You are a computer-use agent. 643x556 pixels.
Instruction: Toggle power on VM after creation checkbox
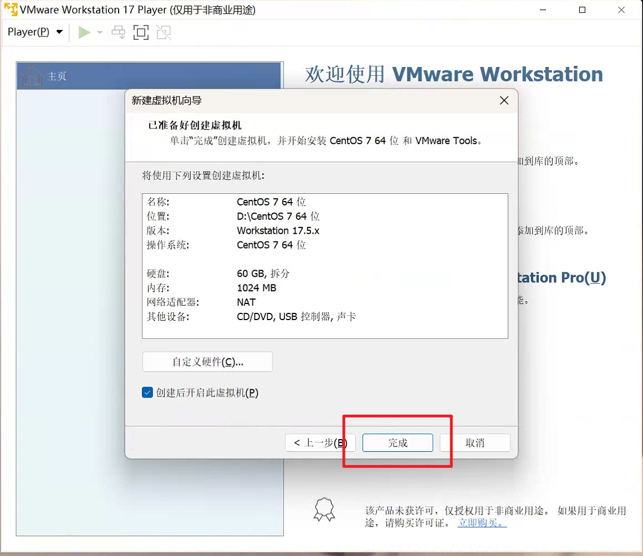coord(147,393)
